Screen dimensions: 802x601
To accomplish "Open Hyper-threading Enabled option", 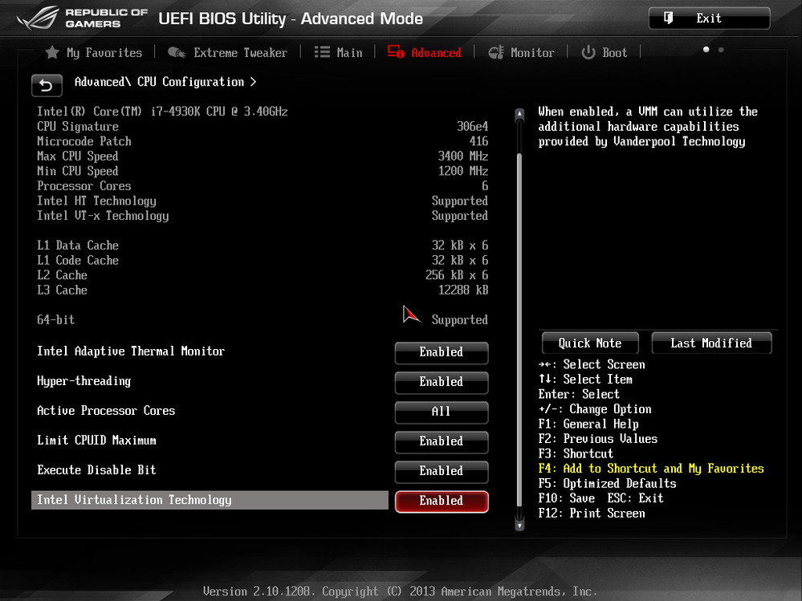I will coord(442,382).
